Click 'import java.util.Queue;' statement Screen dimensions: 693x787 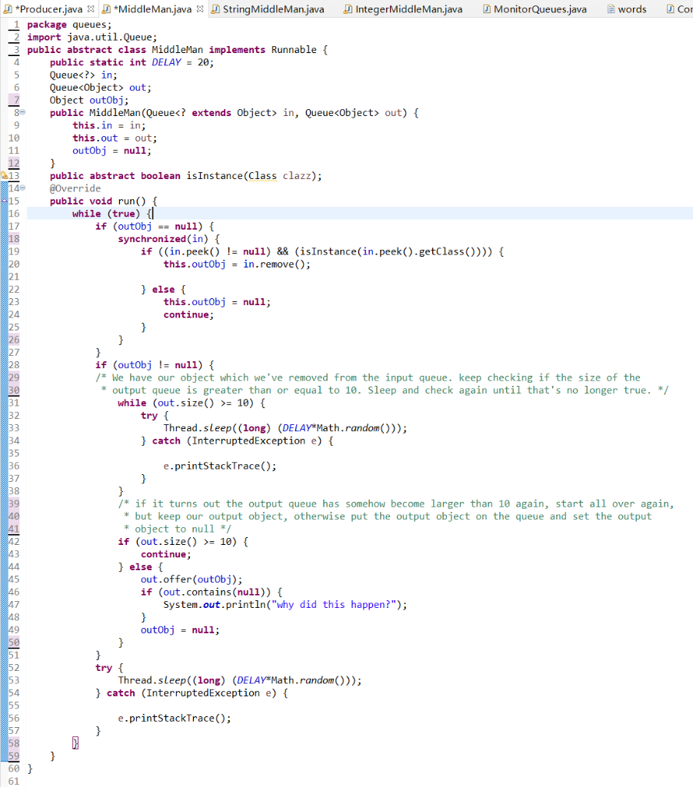point(92,37)
